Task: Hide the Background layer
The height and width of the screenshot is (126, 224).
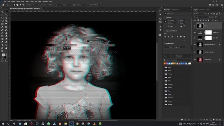Action: pos(195,59)
